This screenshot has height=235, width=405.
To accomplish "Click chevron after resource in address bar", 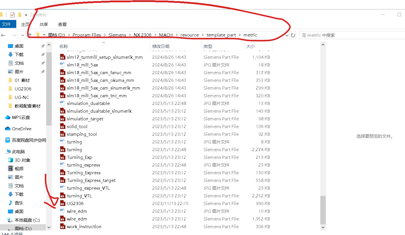I will [x=203, y=35].
